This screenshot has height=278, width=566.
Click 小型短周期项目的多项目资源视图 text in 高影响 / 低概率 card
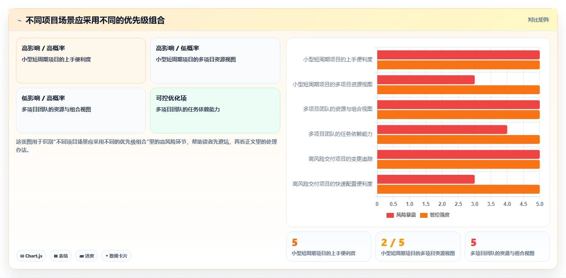pyautogui.click(x=196, y=59)
